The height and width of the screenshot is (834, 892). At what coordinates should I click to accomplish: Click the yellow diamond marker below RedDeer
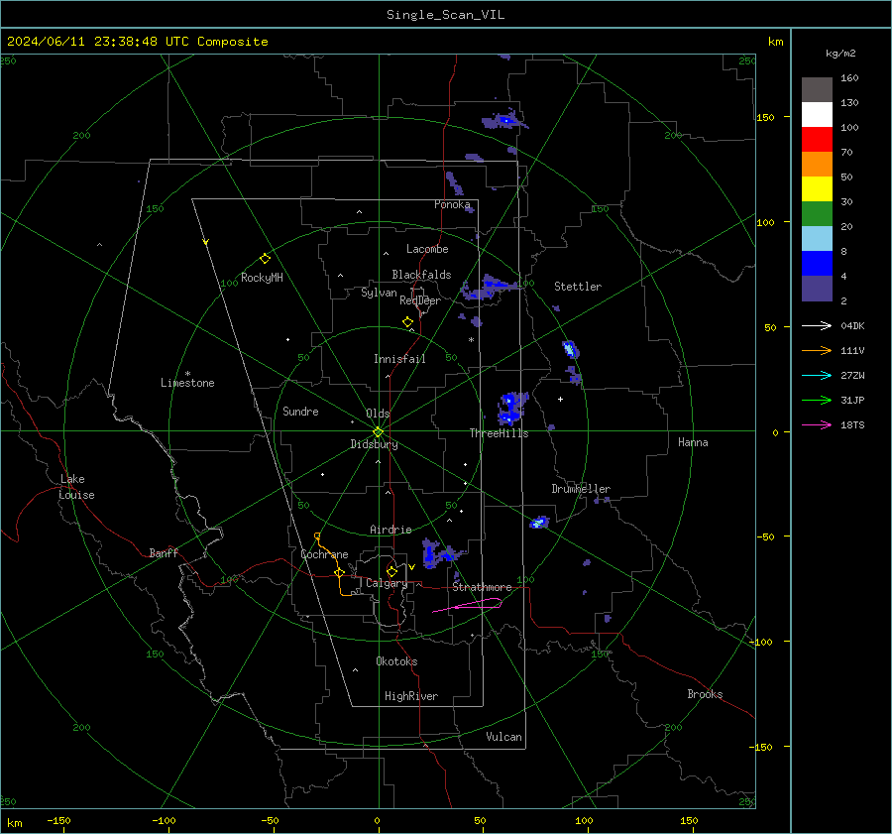[x=407, y=322]
